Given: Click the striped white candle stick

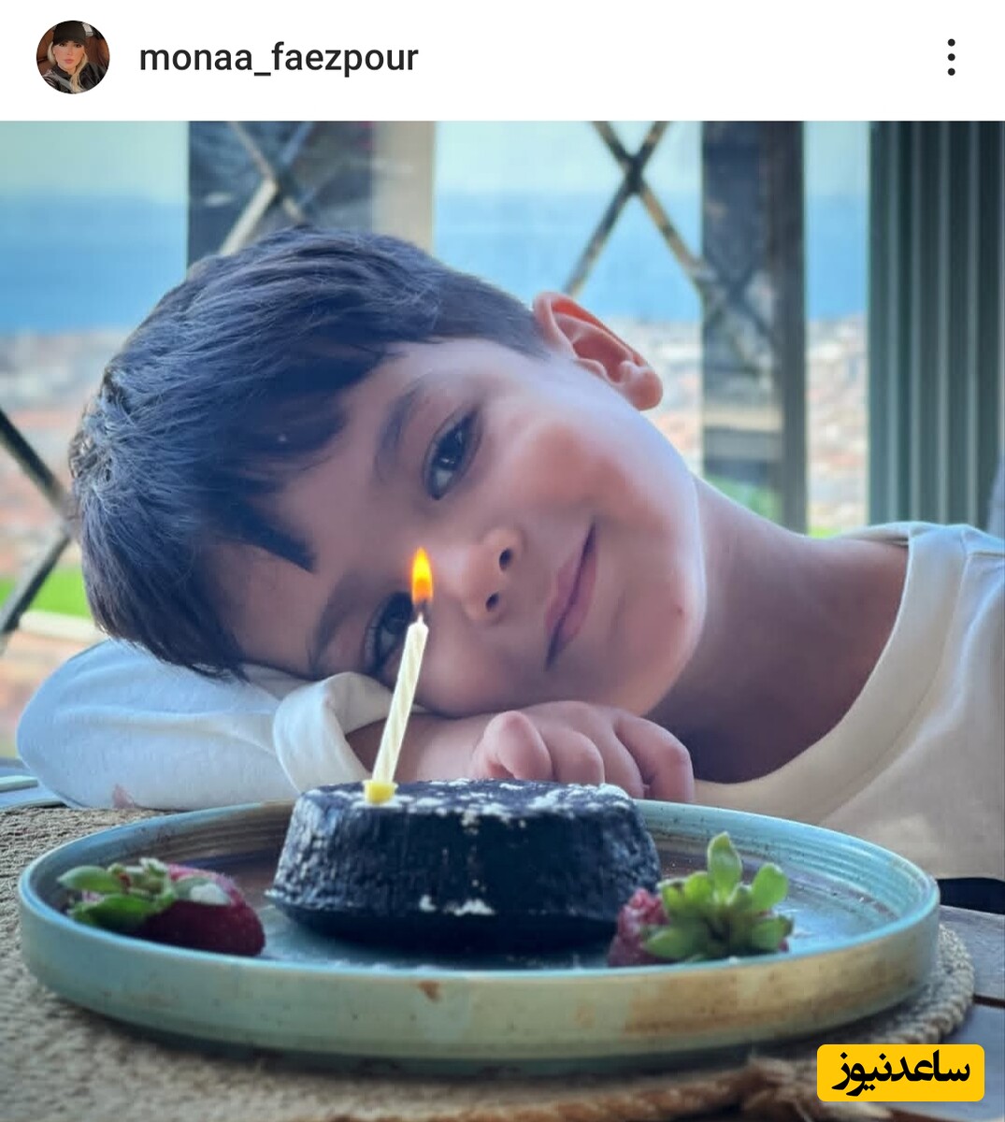Looking at the screenshot, I should click(399, 706).
